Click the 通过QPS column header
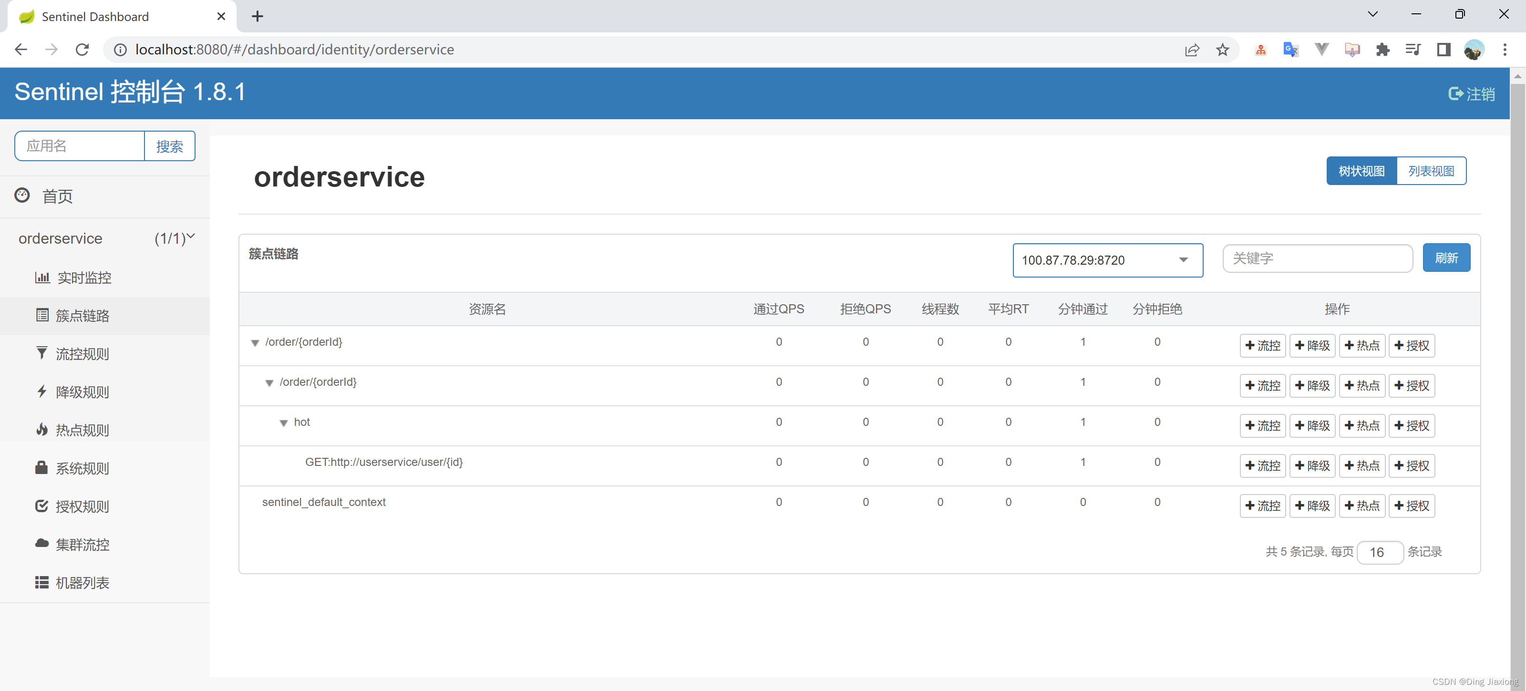 [778, 309]
